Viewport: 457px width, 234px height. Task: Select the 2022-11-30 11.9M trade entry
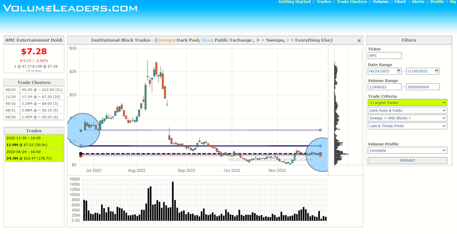click(35, 141)
